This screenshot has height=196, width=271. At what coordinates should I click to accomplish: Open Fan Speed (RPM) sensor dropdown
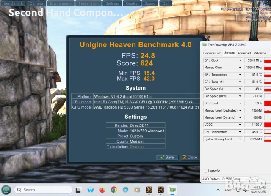(240, 96)
